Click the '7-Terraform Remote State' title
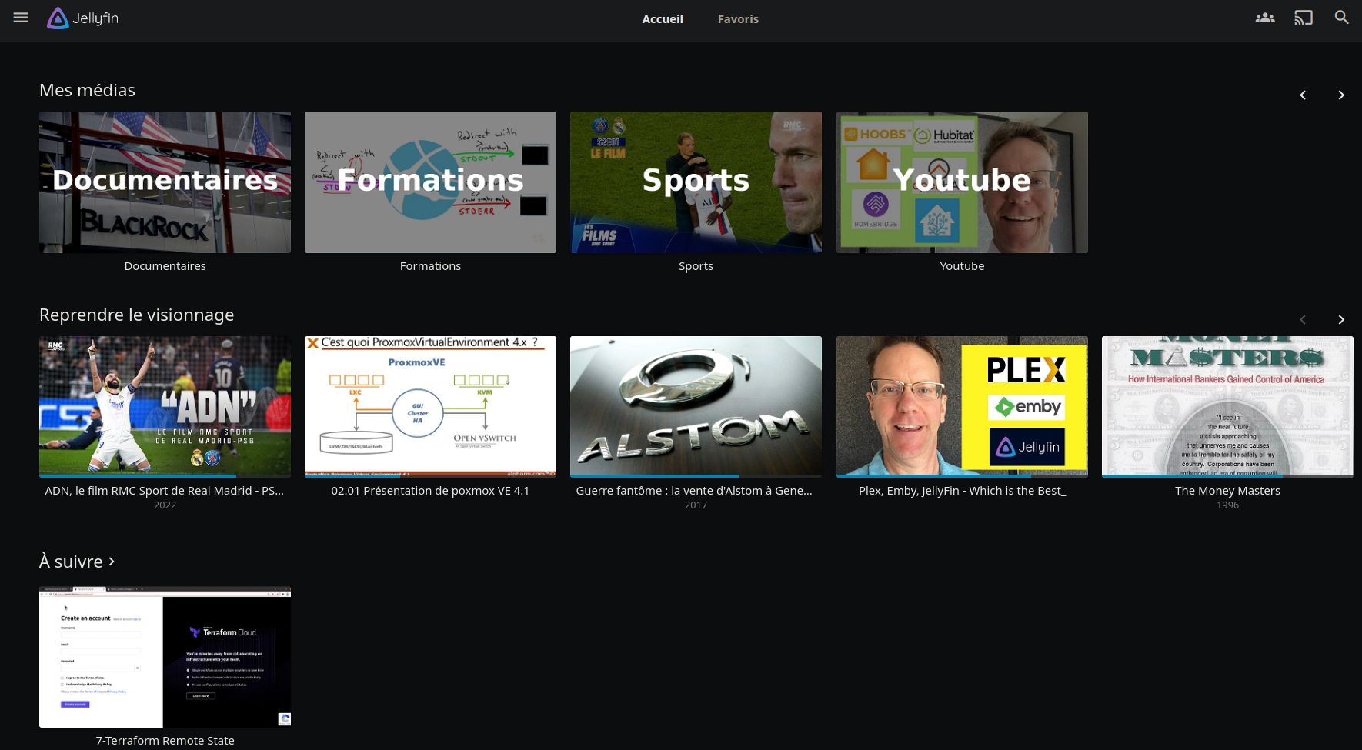 pyautogui.click(x=165, y=741)
